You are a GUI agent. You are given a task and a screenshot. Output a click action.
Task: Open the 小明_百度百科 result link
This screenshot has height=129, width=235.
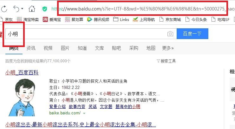(x=22, y=72)
